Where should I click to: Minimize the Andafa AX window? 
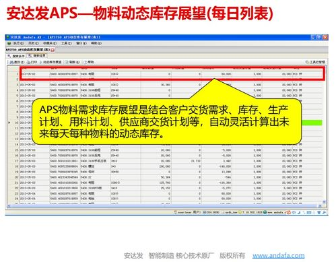(x=313, y=37)
